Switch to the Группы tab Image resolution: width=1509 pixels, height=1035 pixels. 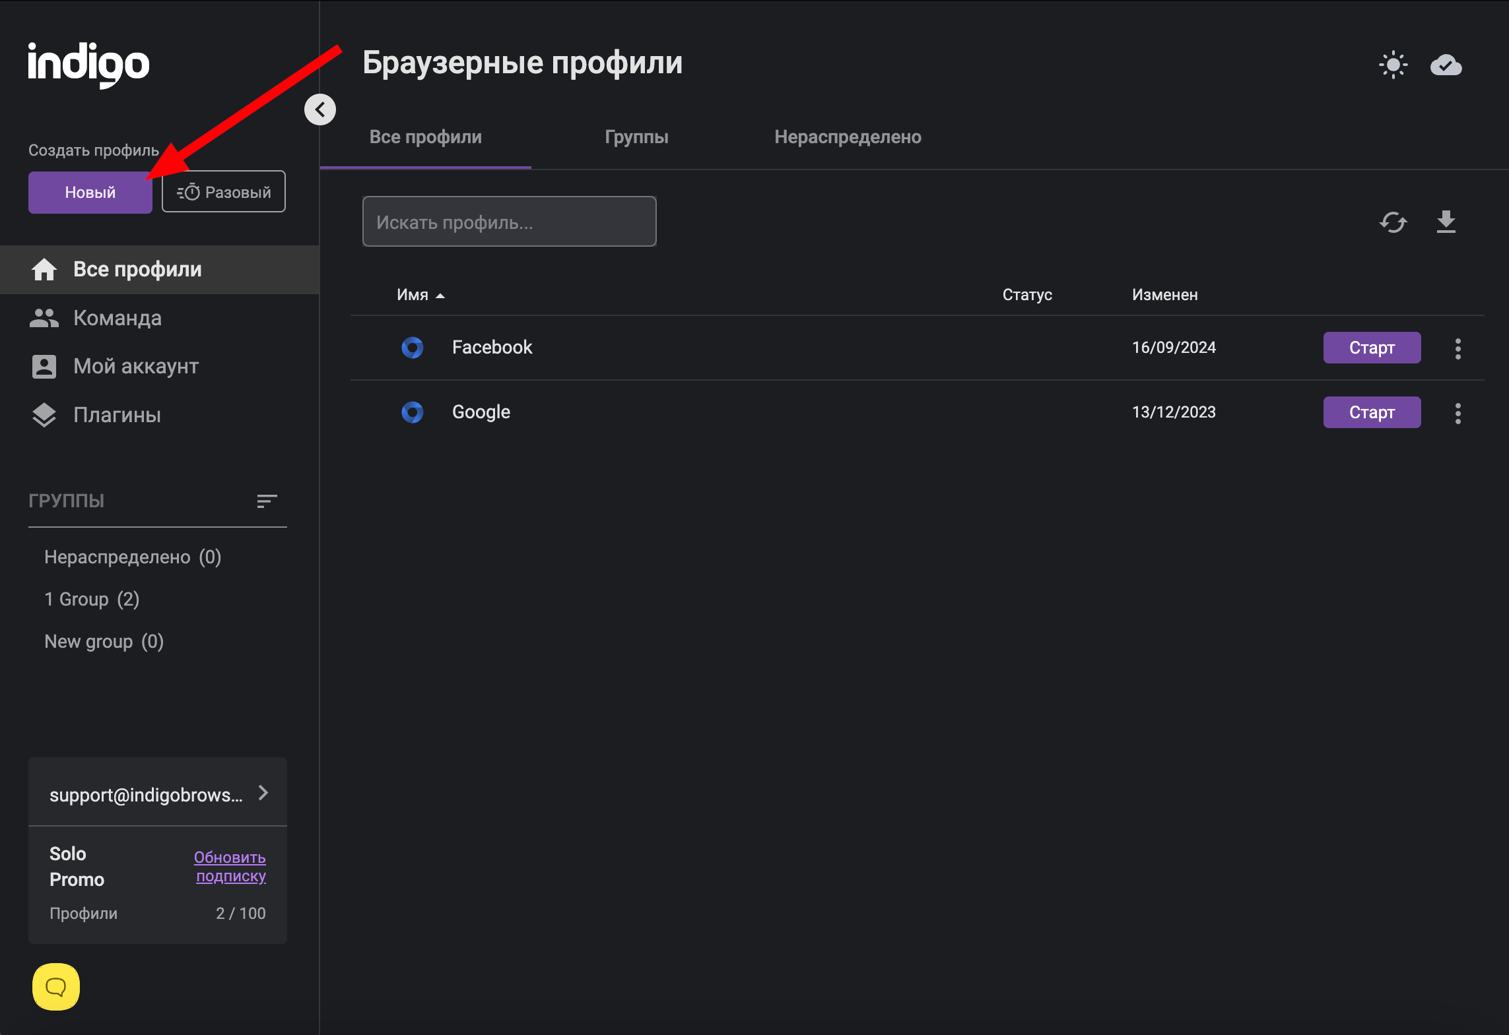pyautogui.click(x=636, y=137)
